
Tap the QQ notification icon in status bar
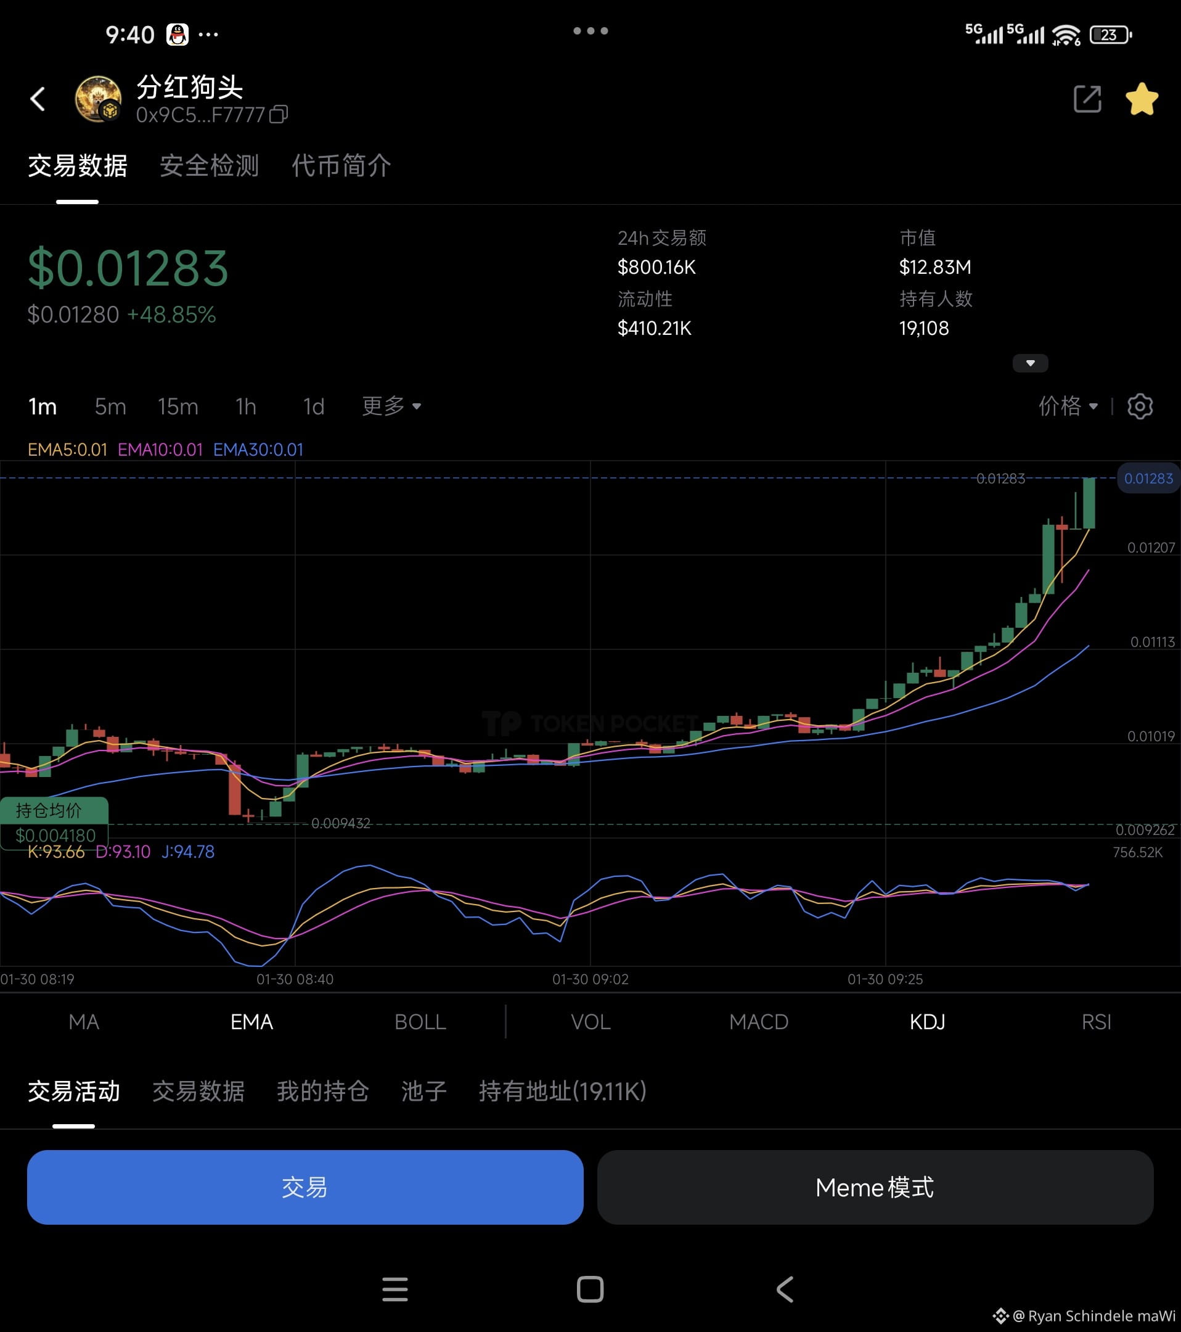point(177,34)
